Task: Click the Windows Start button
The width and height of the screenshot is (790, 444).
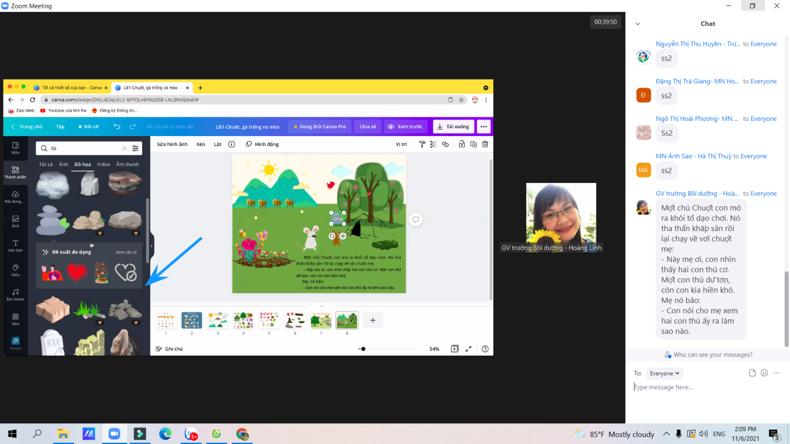Action: pos(12,434)
